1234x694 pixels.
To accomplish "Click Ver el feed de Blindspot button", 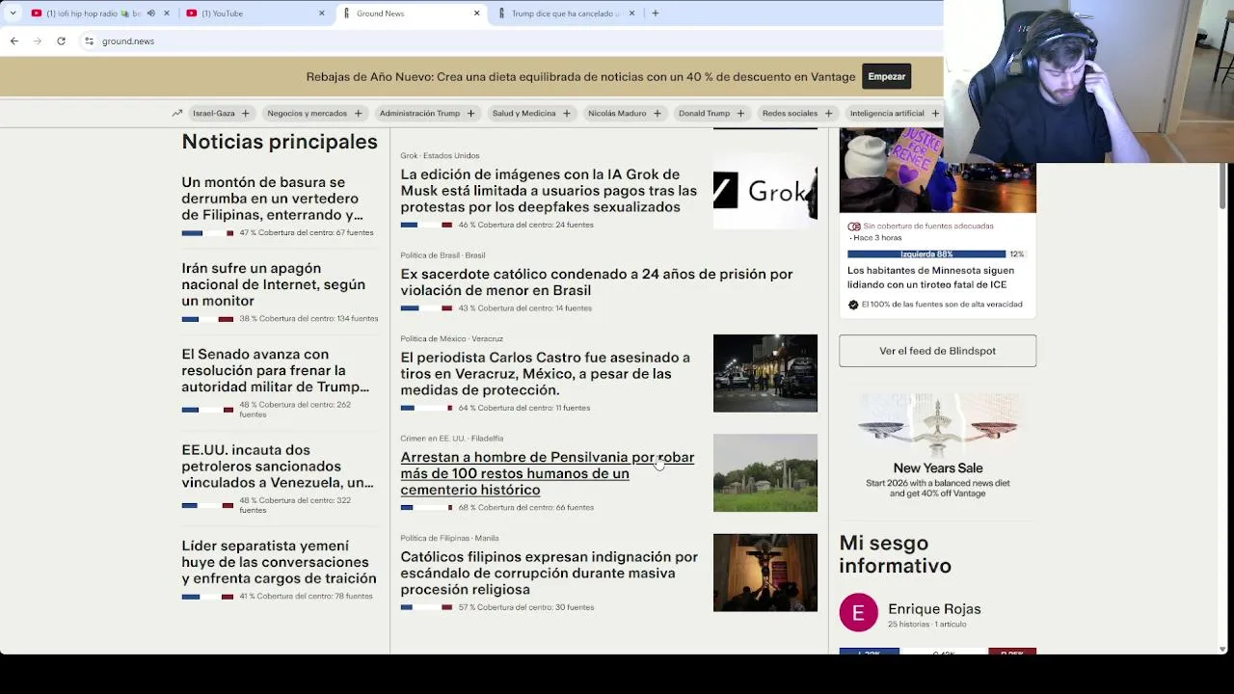I will pyautogui.click(x=937, y=351).
